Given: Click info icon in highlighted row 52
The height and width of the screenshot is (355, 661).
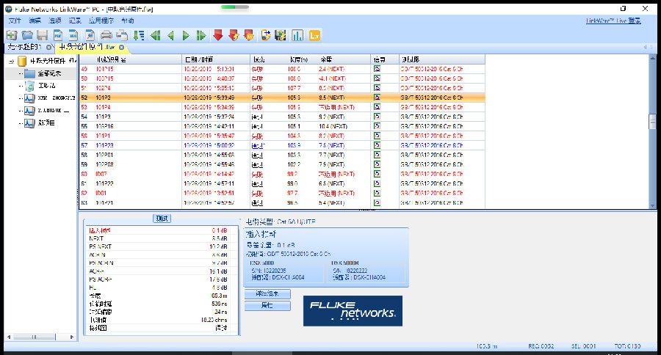Looking at the screenshot, I should pyautogui.click(x=377, y=98).
